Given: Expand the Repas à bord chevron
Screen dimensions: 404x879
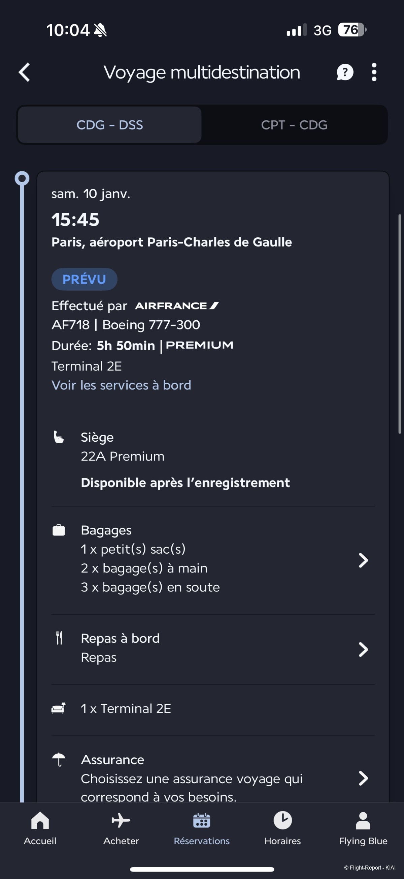Looking at the screenshot, I should point(363,649).
